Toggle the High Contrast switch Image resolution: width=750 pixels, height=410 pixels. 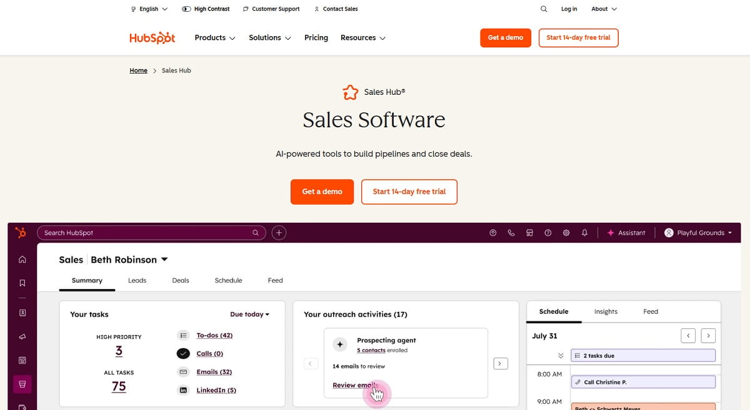(206, 9)
